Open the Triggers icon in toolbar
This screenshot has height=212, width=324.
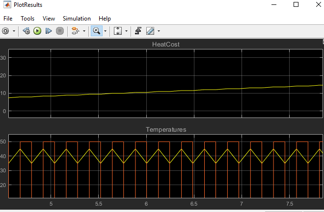pos(138,31)
